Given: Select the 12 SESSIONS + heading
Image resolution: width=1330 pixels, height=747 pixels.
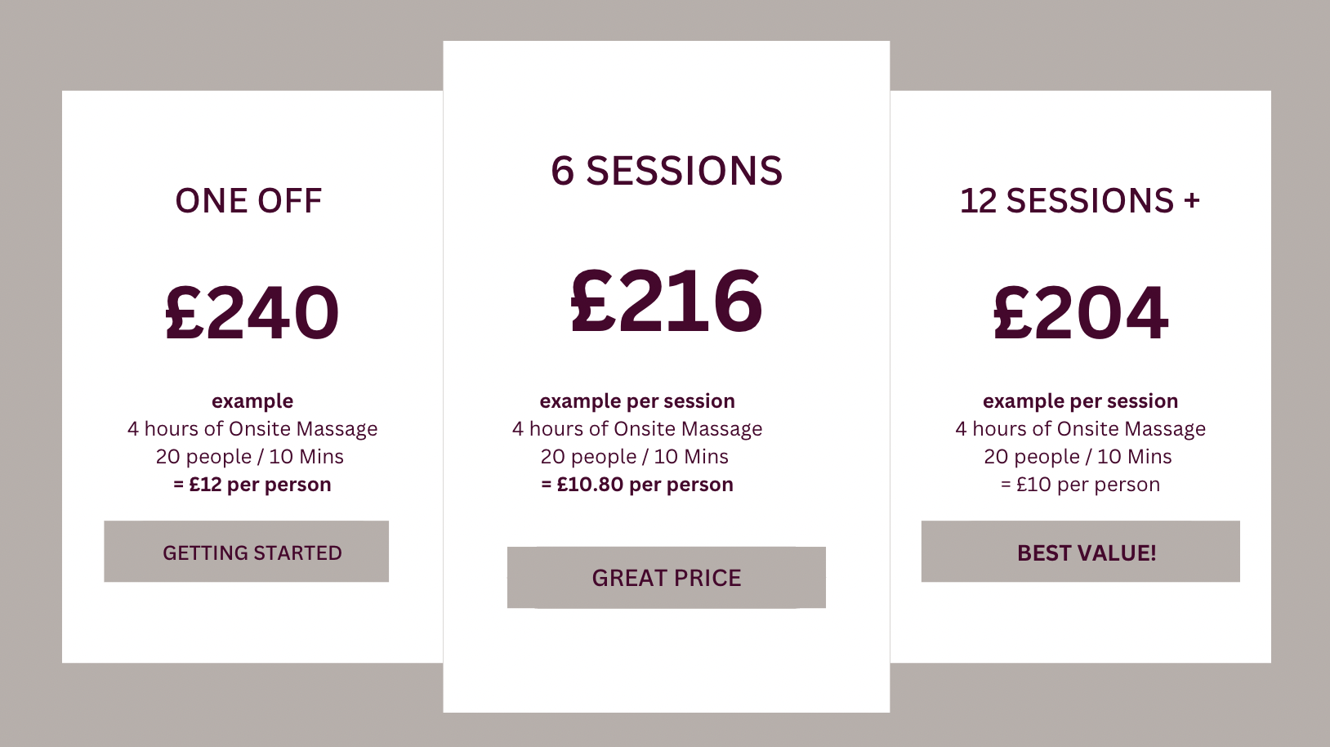Looking at the screenshot, I should (x=1080, y=201).
